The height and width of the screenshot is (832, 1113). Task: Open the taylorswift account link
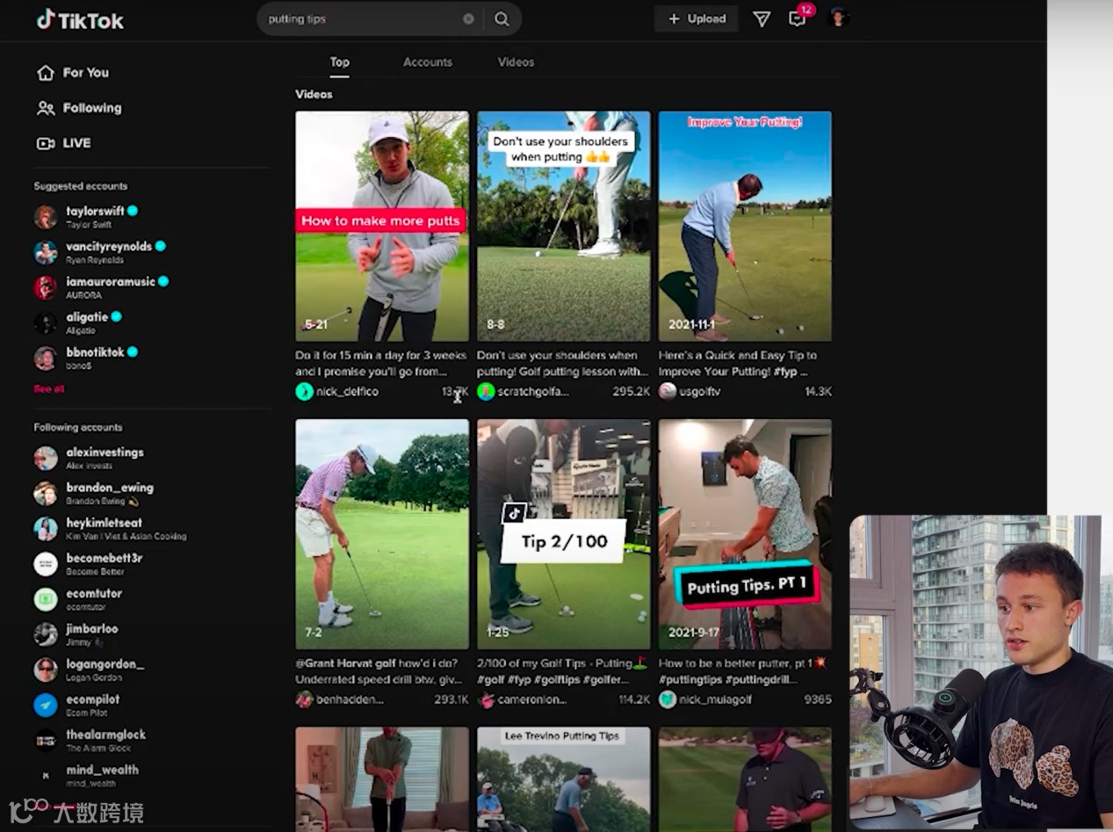coord(95,211)
